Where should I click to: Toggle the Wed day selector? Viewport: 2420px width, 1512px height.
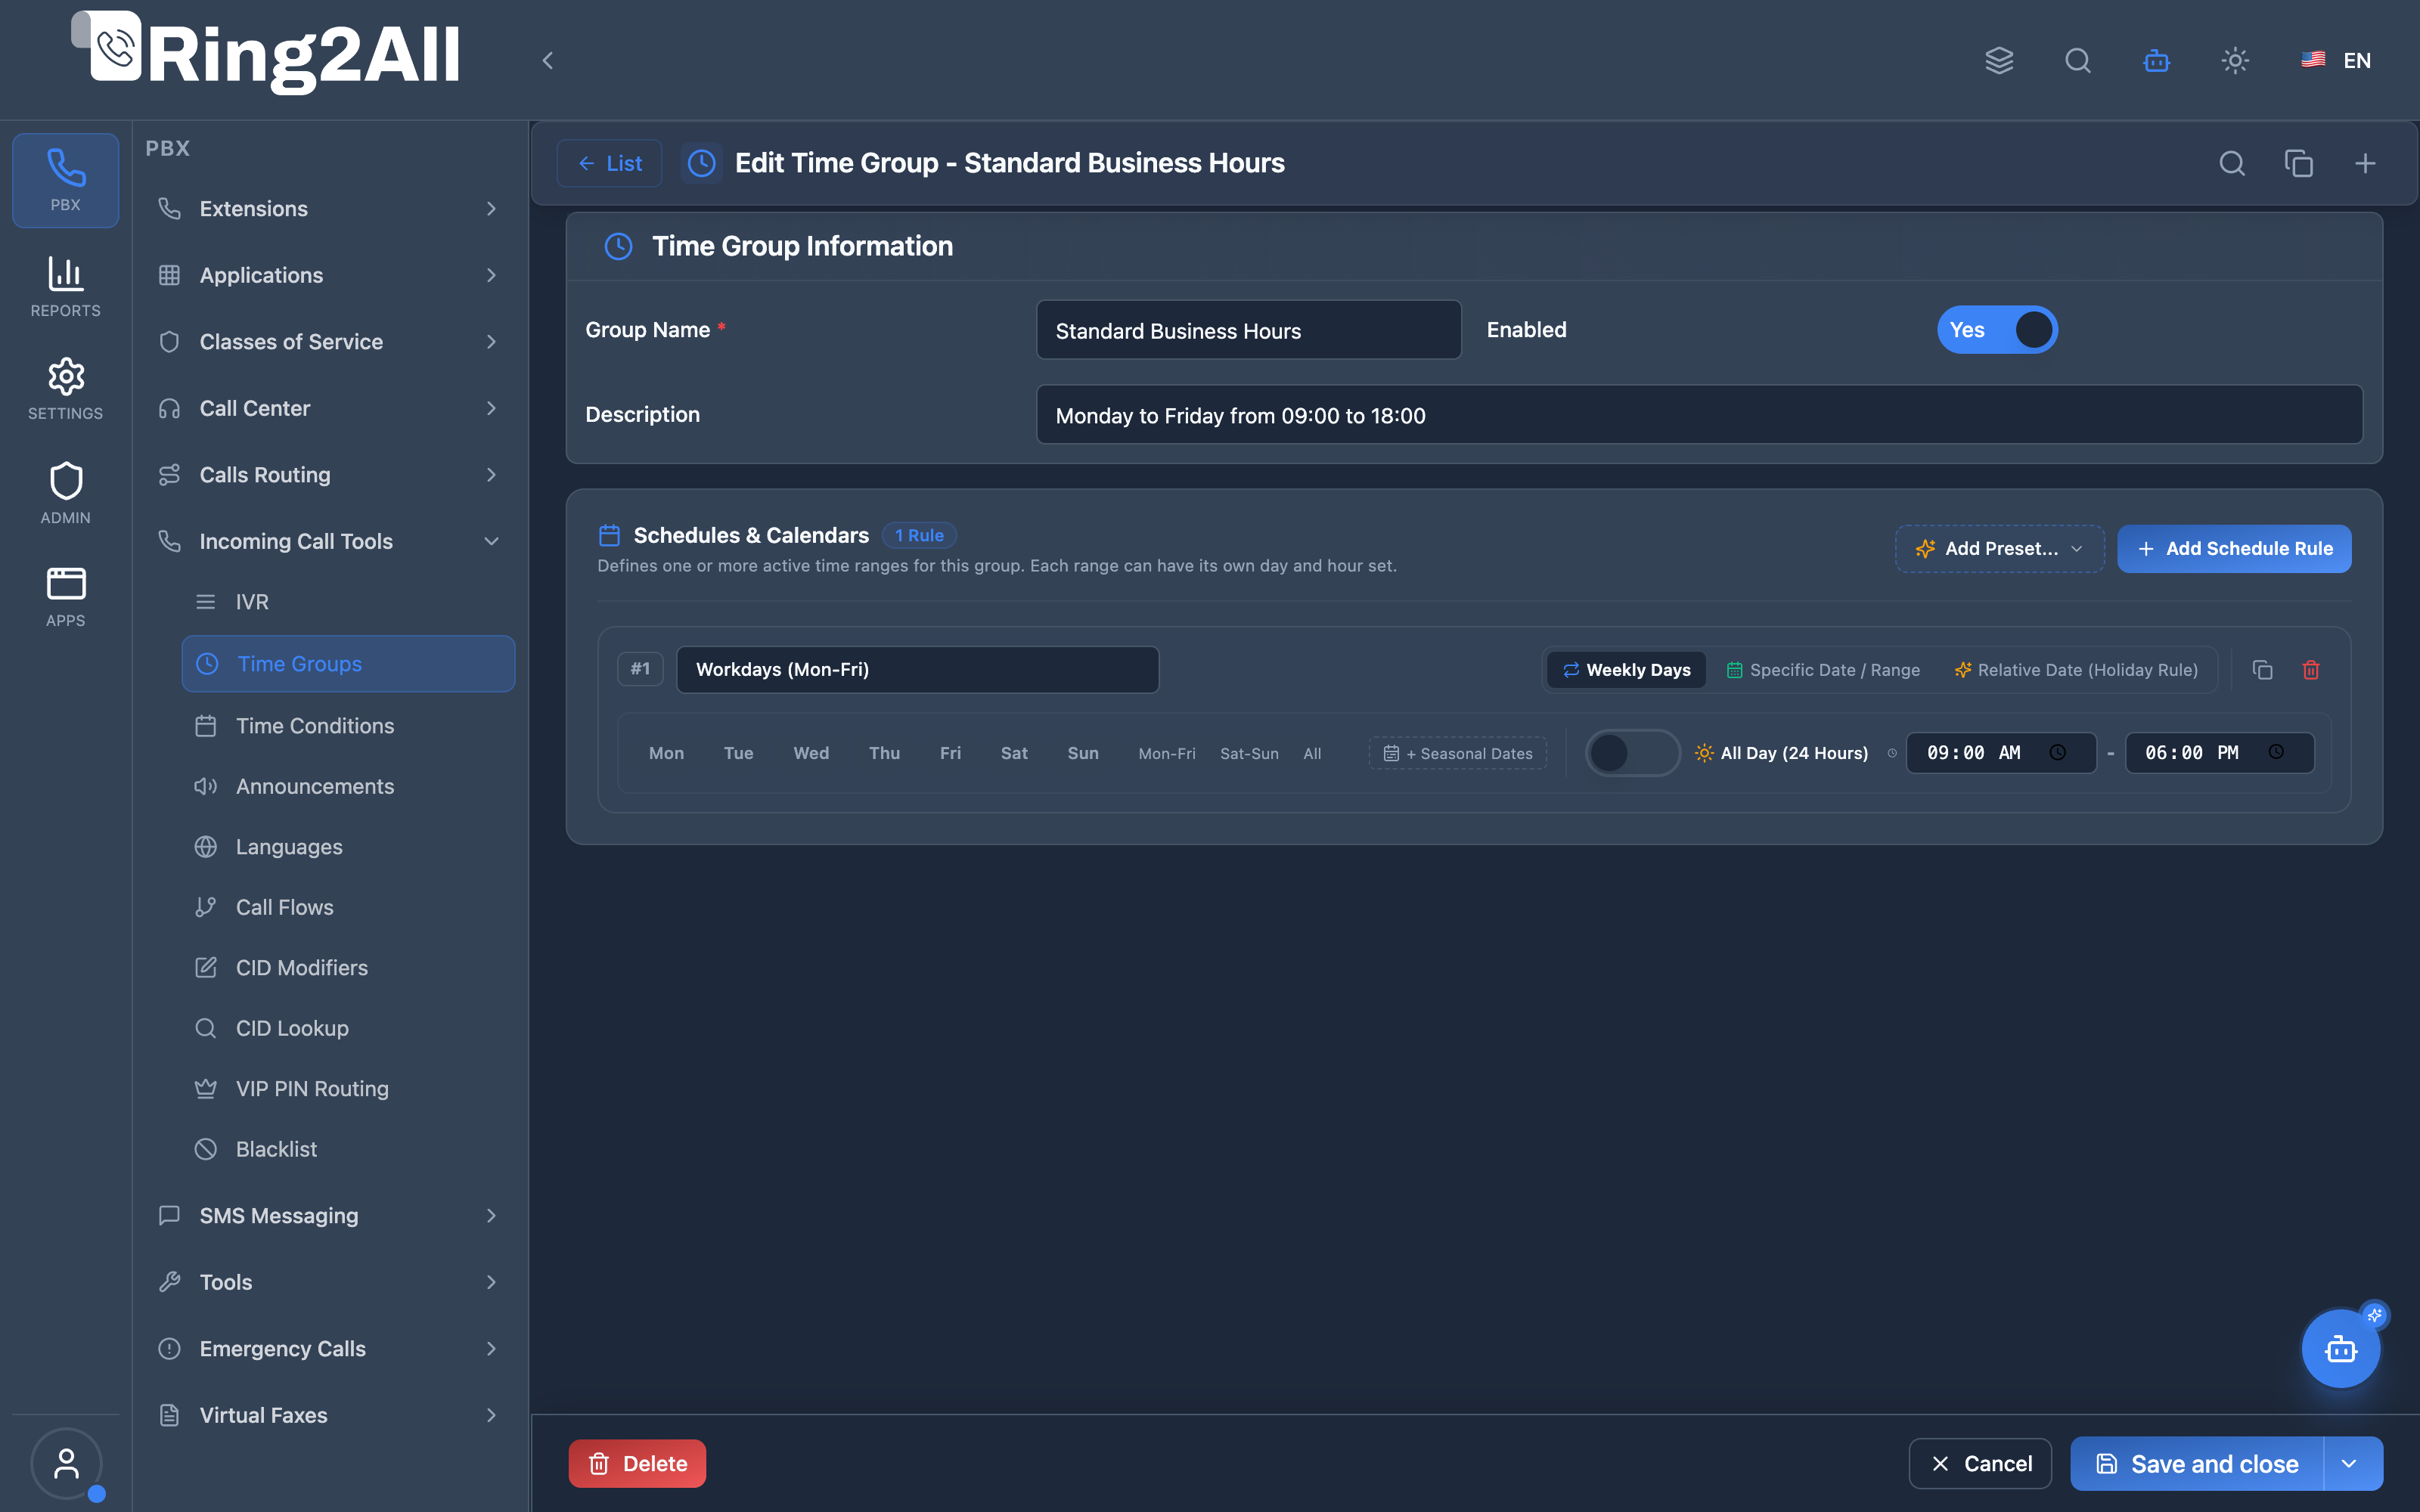click(811, 753)
